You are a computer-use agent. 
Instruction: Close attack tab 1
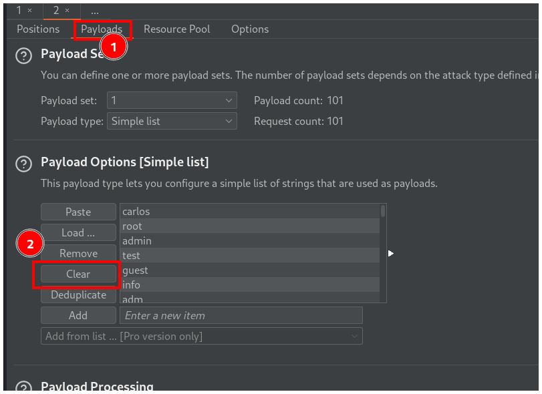[29, 10]
